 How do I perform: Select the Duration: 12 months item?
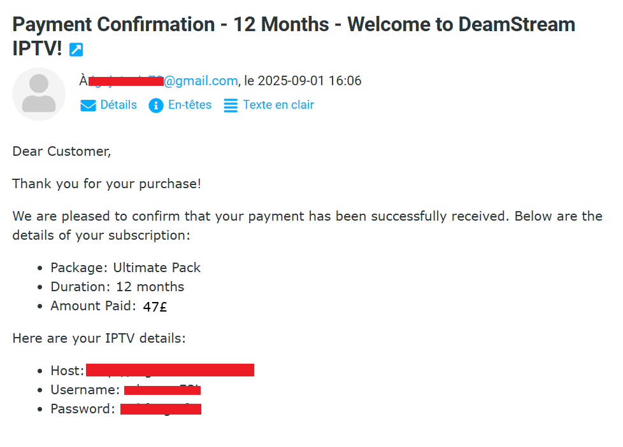(x=117, y=286)
